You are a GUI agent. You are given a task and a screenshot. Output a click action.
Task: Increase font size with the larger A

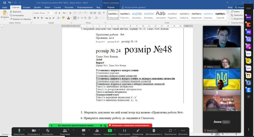(x=56, y=13)
